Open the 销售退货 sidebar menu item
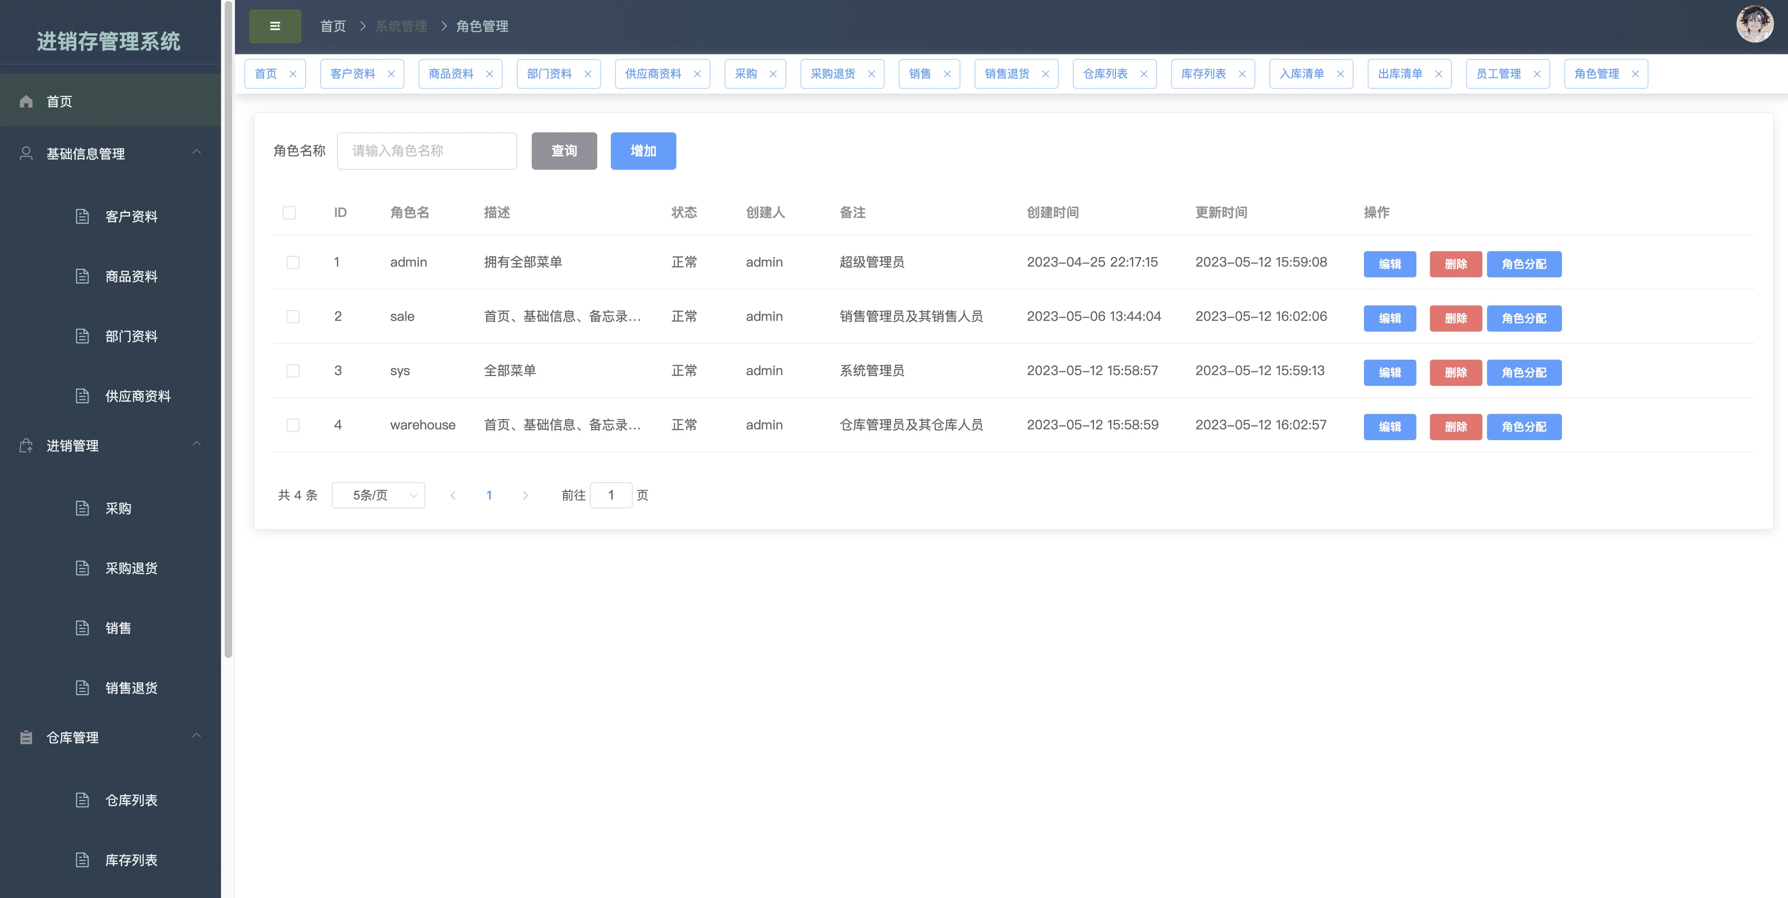The width and height of the screenshot is (1788, 898). pyautogui.click(x=131, y=687)
